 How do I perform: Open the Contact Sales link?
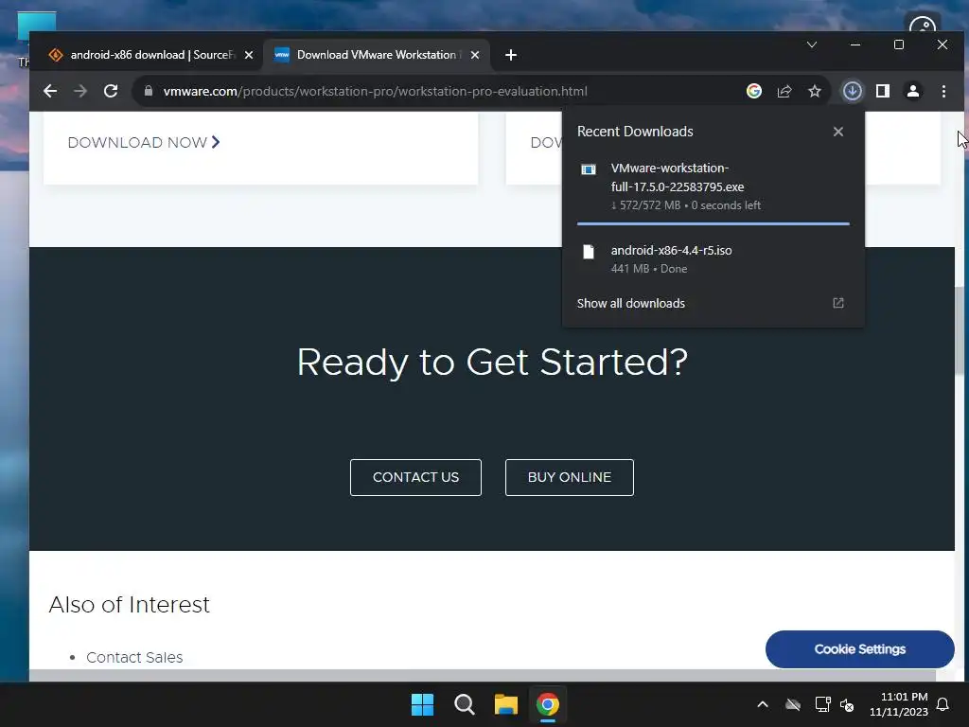coord(134,657)
